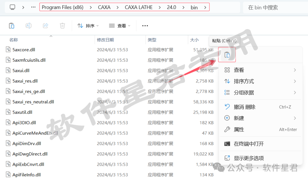This screenshot has height=180, width=308.
Task: Click CAXA LATHE breadcrumb segment
Action: click(x=139, y=7)
